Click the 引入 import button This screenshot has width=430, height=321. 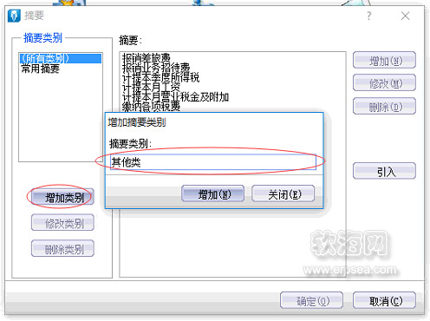pos(384,171)
